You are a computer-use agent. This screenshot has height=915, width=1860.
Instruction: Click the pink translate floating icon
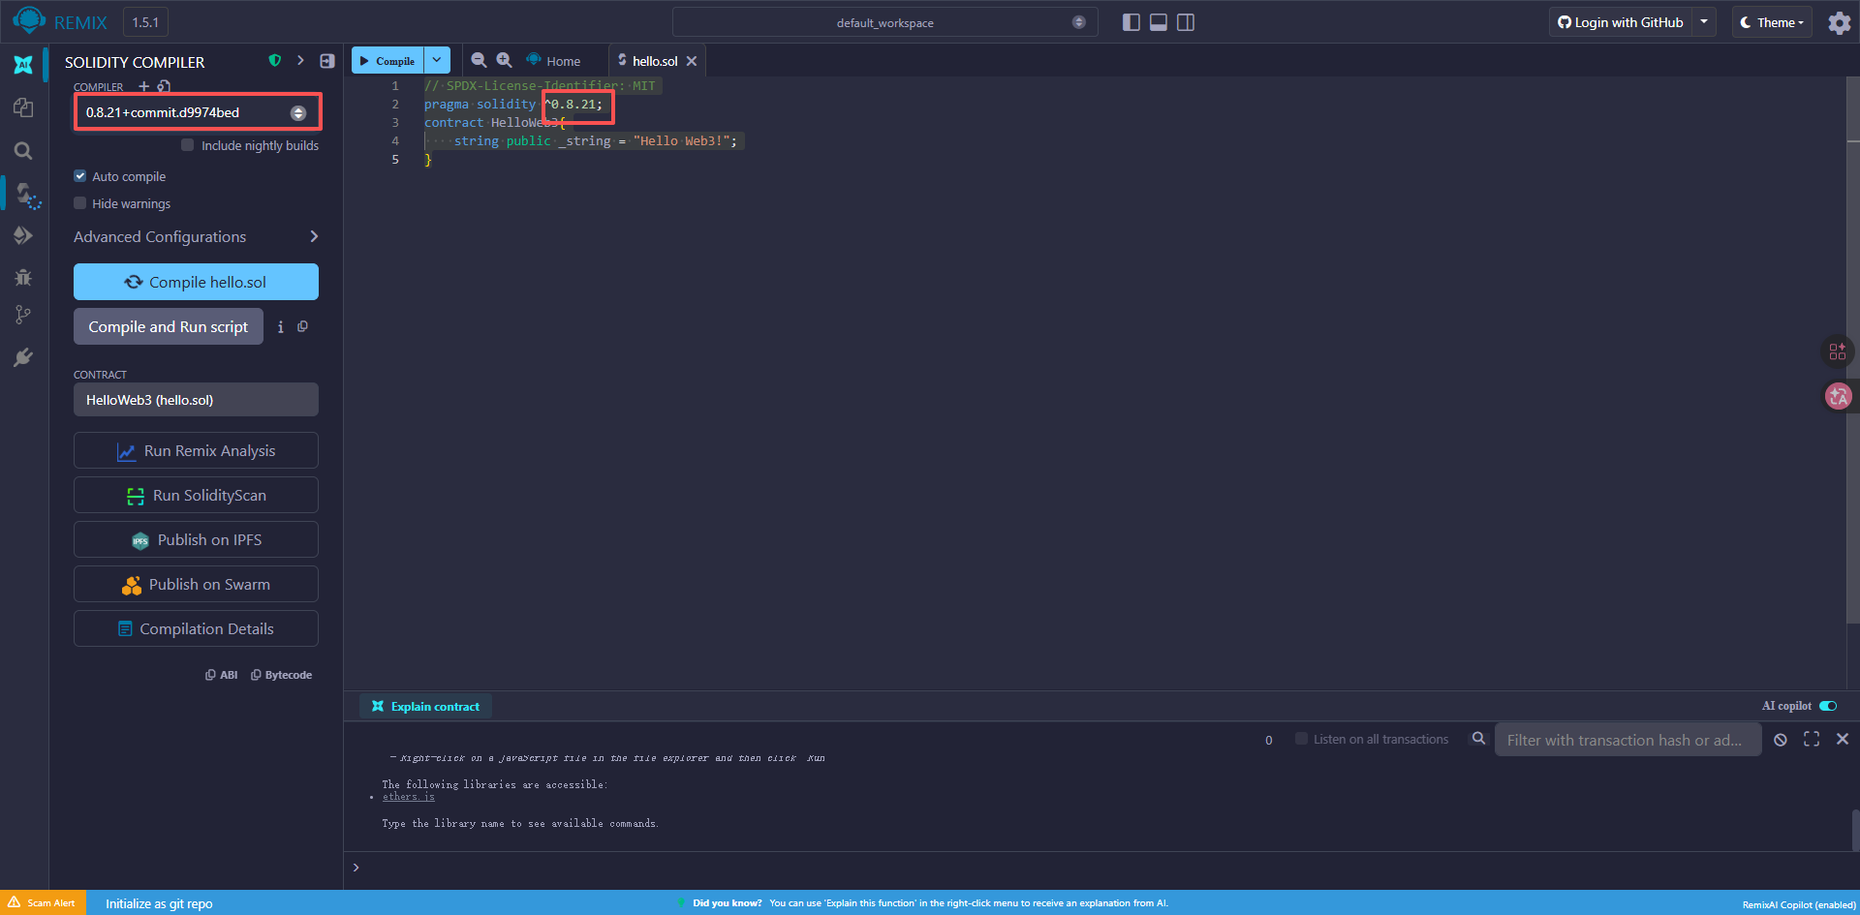(1838, 396)
